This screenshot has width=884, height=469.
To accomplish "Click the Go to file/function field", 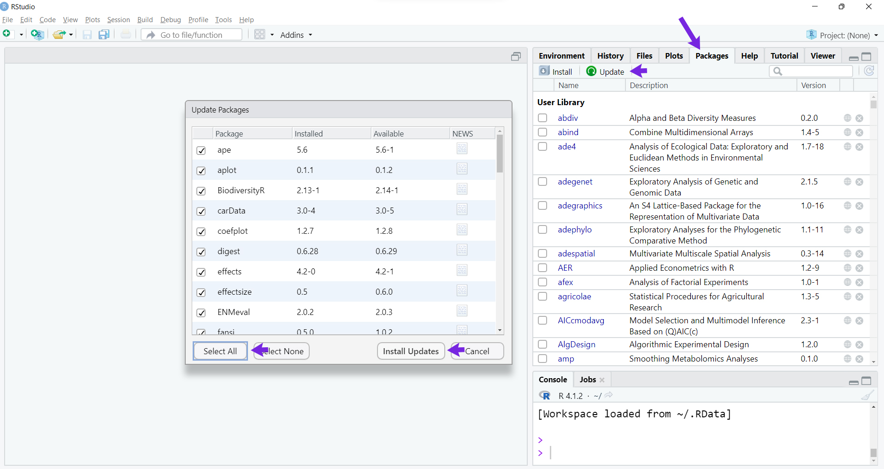I will tap(192, 35).
